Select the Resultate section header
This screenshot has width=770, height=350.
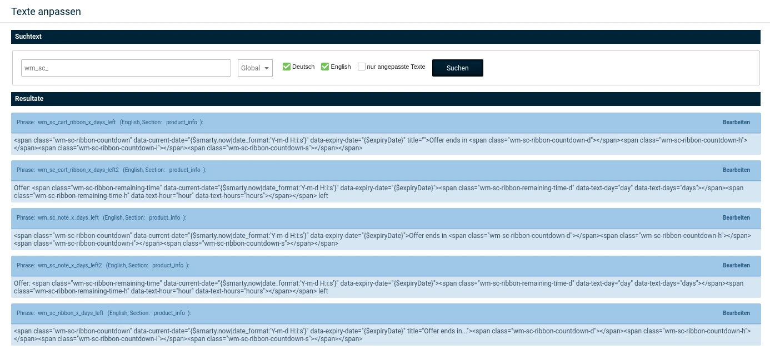[x=386, y=99]
